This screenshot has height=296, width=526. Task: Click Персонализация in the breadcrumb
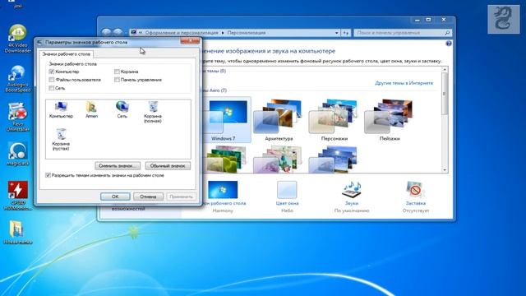(247, 33)
